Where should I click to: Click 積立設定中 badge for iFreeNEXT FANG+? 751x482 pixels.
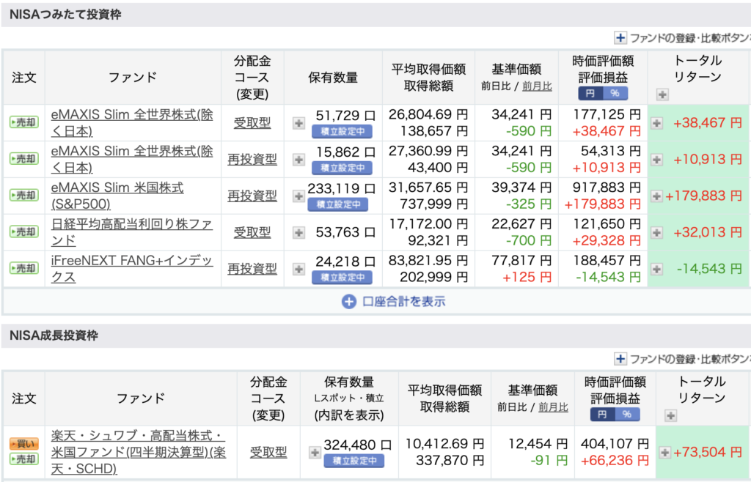(342, 278)
